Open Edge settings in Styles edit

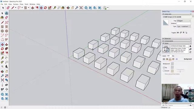164,59
